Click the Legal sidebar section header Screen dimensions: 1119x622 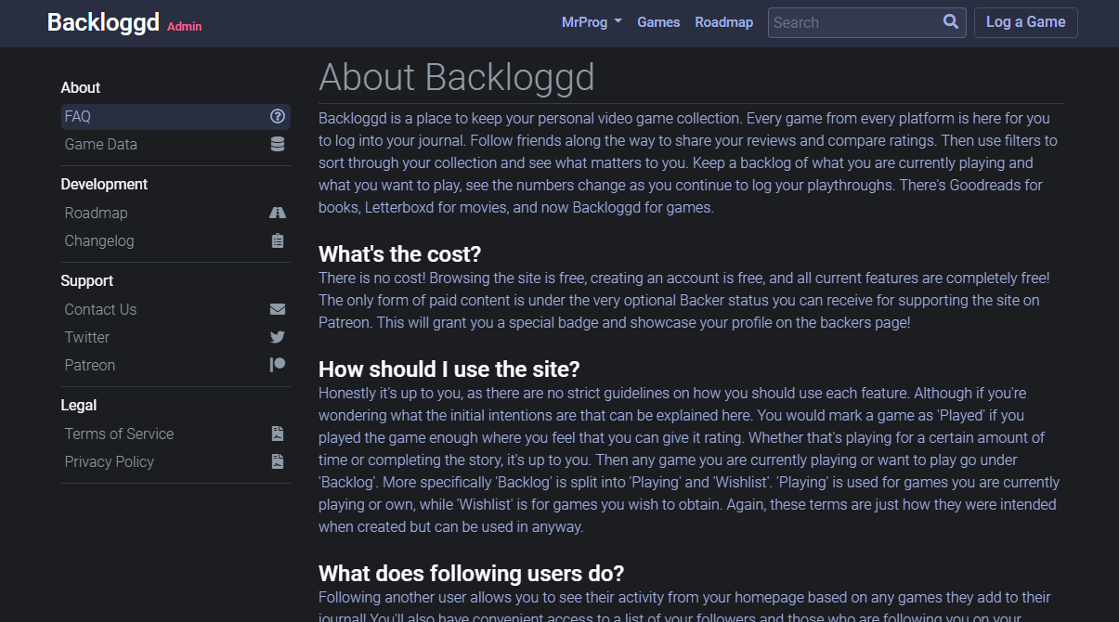coord(78,405)
